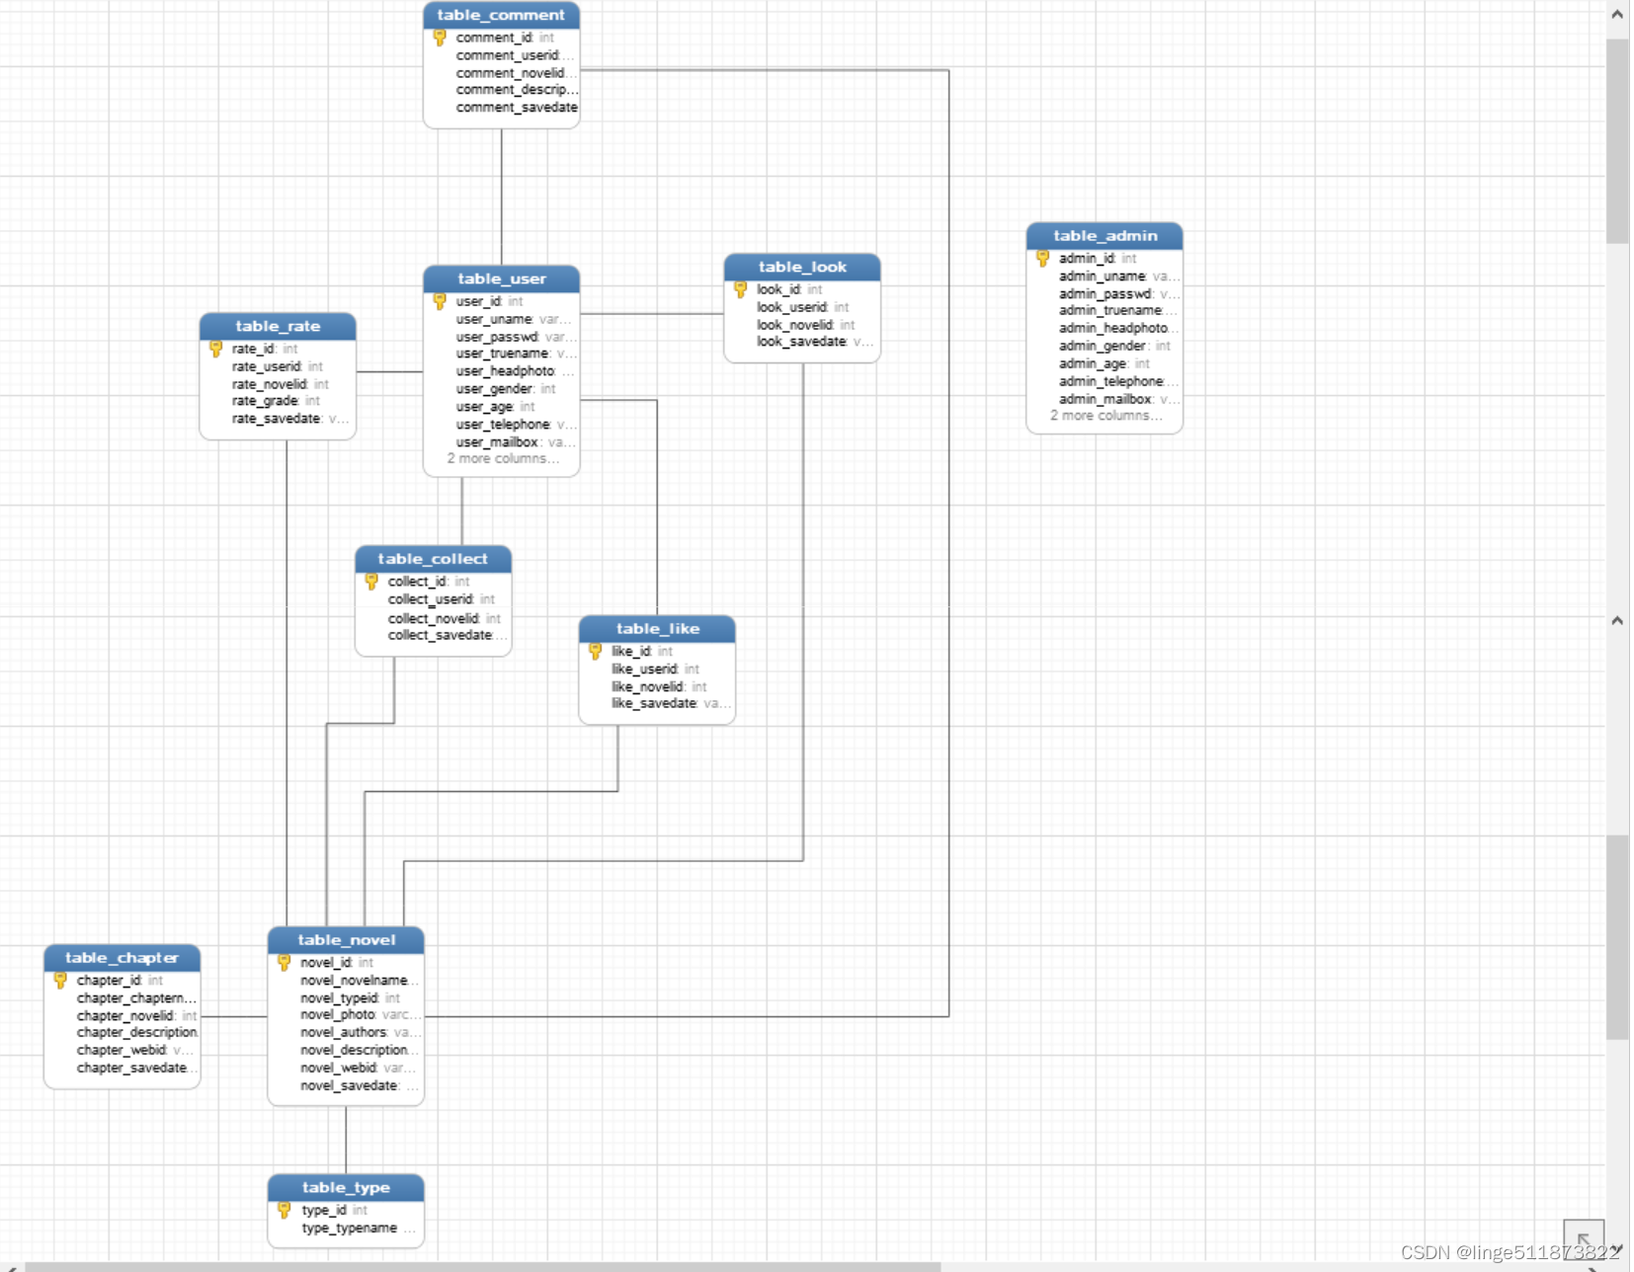This screenshot has height=1272, width=1634.
Task: Click the key icon next to look_id
Action: pos(741,289)
